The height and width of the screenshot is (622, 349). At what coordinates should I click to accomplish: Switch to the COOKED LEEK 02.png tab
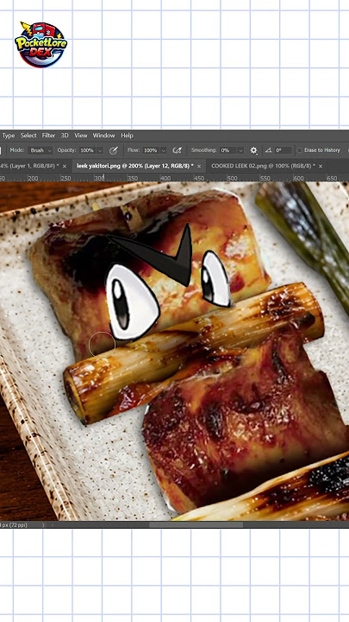click(263, 166)
